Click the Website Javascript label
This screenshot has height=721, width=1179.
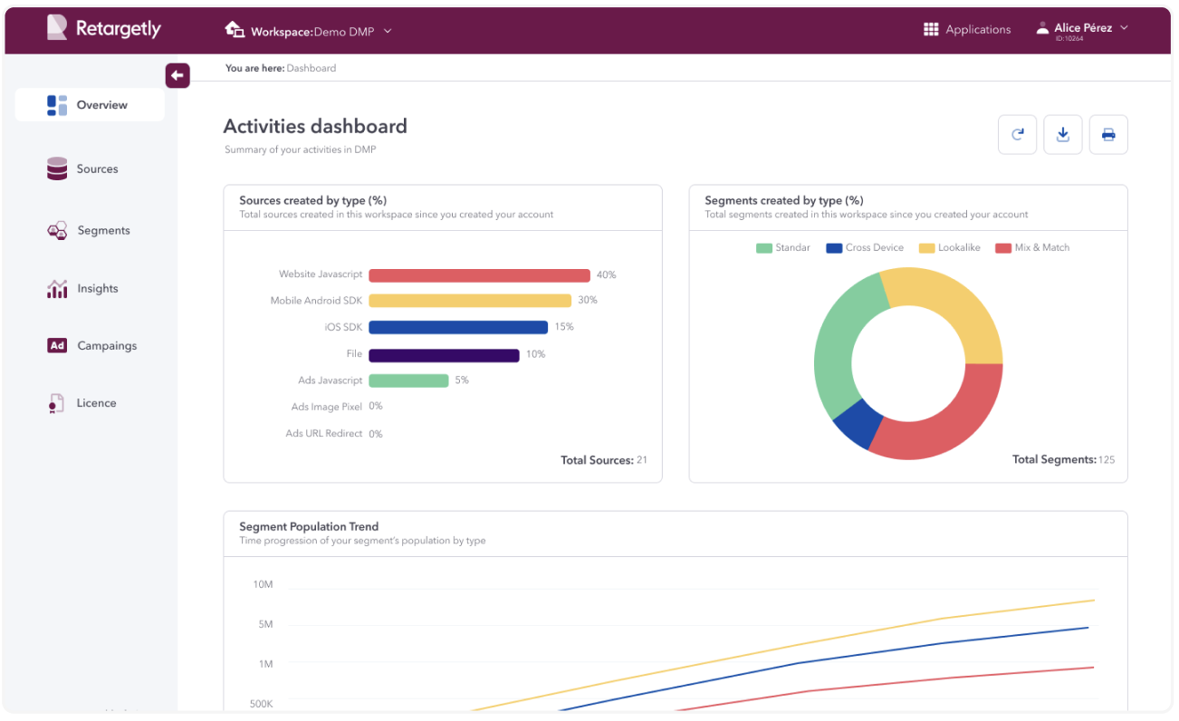click(x=321, y=274)
